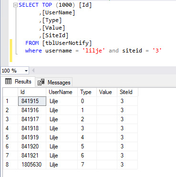The image size is (176, 177).
Task: Select the SiteId column header
Action: click(x=127, y=92)
